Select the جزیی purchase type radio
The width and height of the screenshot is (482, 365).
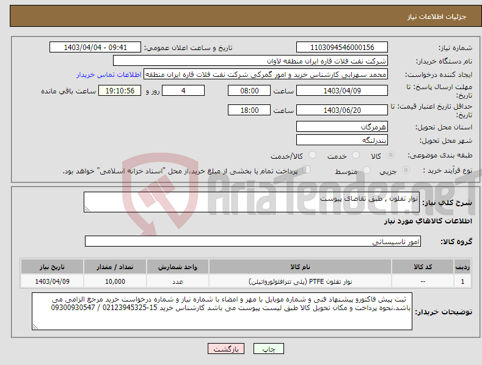(406, 170)
